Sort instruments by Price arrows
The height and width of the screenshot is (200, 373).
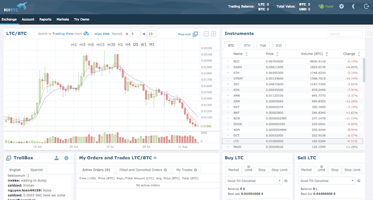277,54
